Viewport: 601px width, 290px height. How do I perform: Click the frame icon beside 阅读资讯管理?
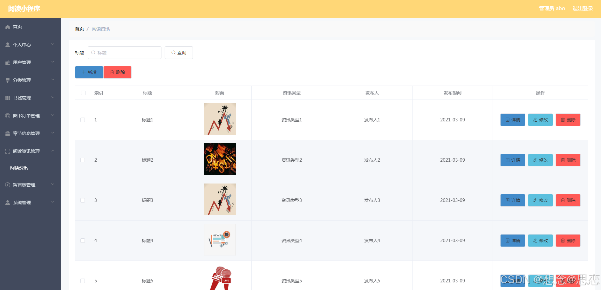[x=8, y=151]
